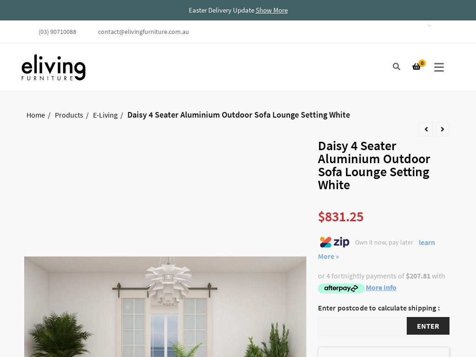Open the Products breadcrumb

[69, 115]
